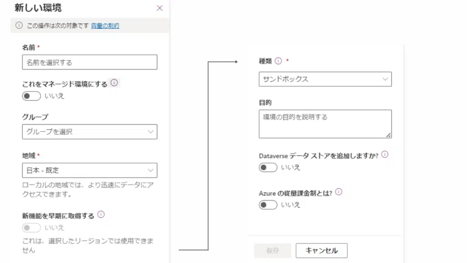The image size is (467, 263).
Task: Turn on the Azure の従量課金制 toggle
Action: click(x=268, y=205)
